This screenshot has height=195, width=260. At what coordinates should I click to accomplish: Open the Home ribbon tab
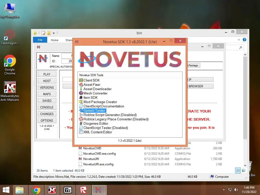coord(55,40)
